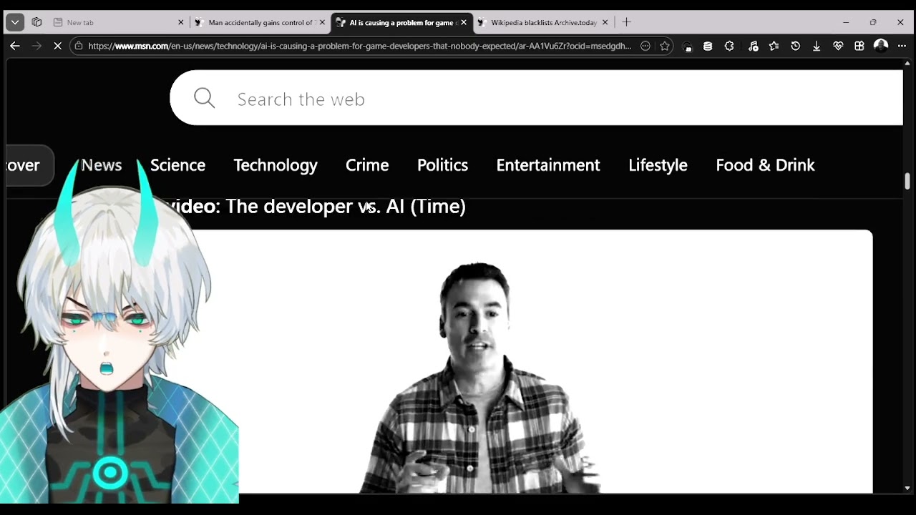Click the scrollbar down arrow
This screenshot has width=916, height=515.
click(x=907, y=488)
